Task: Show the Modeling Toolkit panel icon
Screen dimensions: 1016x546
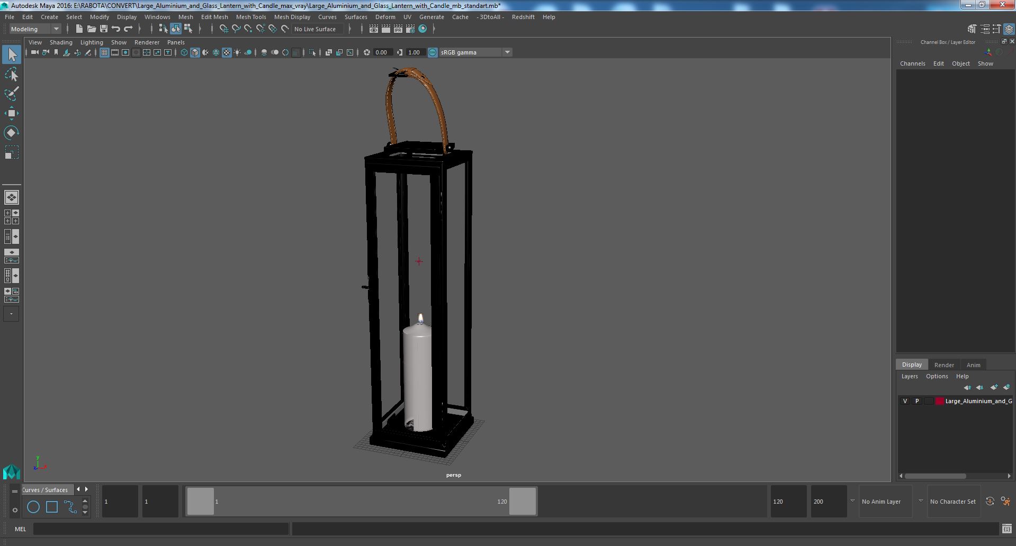Action: pos(972,29)
